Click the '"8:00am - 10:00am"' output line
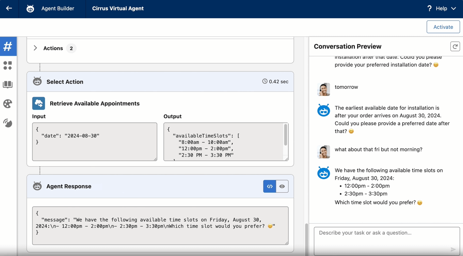 [x=206, y=142]
